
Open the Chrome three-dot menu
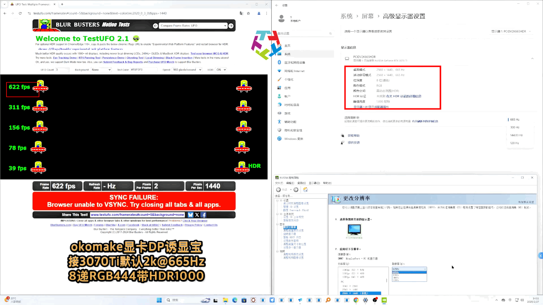[266, 13]
